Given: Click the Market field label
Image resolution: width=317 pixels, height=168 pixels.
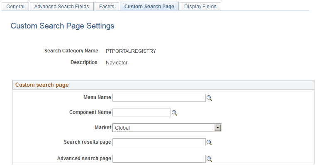Looking at the screenshot, I should [x=103, y=128].
